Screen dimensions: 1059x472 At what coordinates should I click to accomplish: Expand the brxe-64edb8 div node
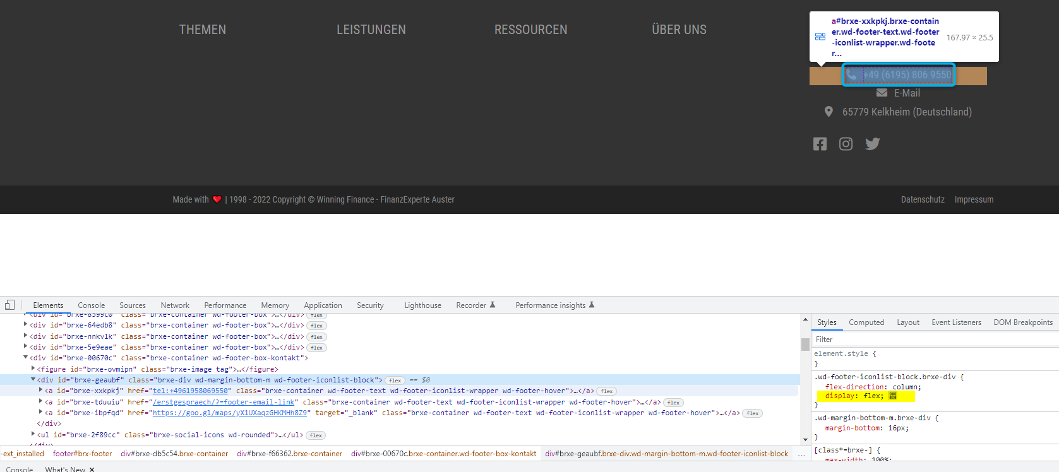tap(25, 324)
